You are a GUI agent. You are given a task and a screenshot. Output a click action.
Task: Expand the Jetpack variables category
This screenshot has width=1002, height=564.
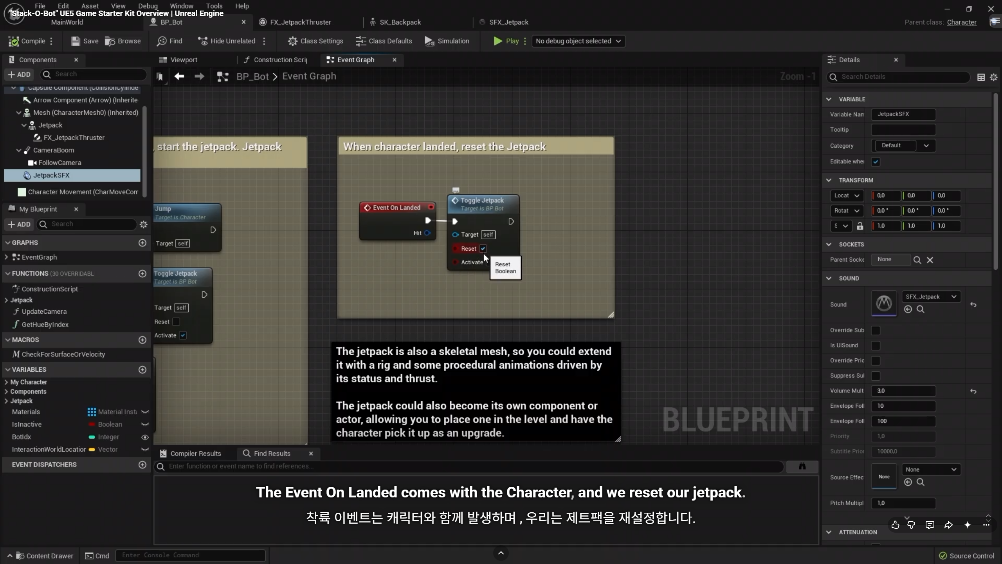pos(6,401)
